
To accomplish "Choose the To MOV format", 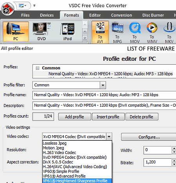I will 135,33.
